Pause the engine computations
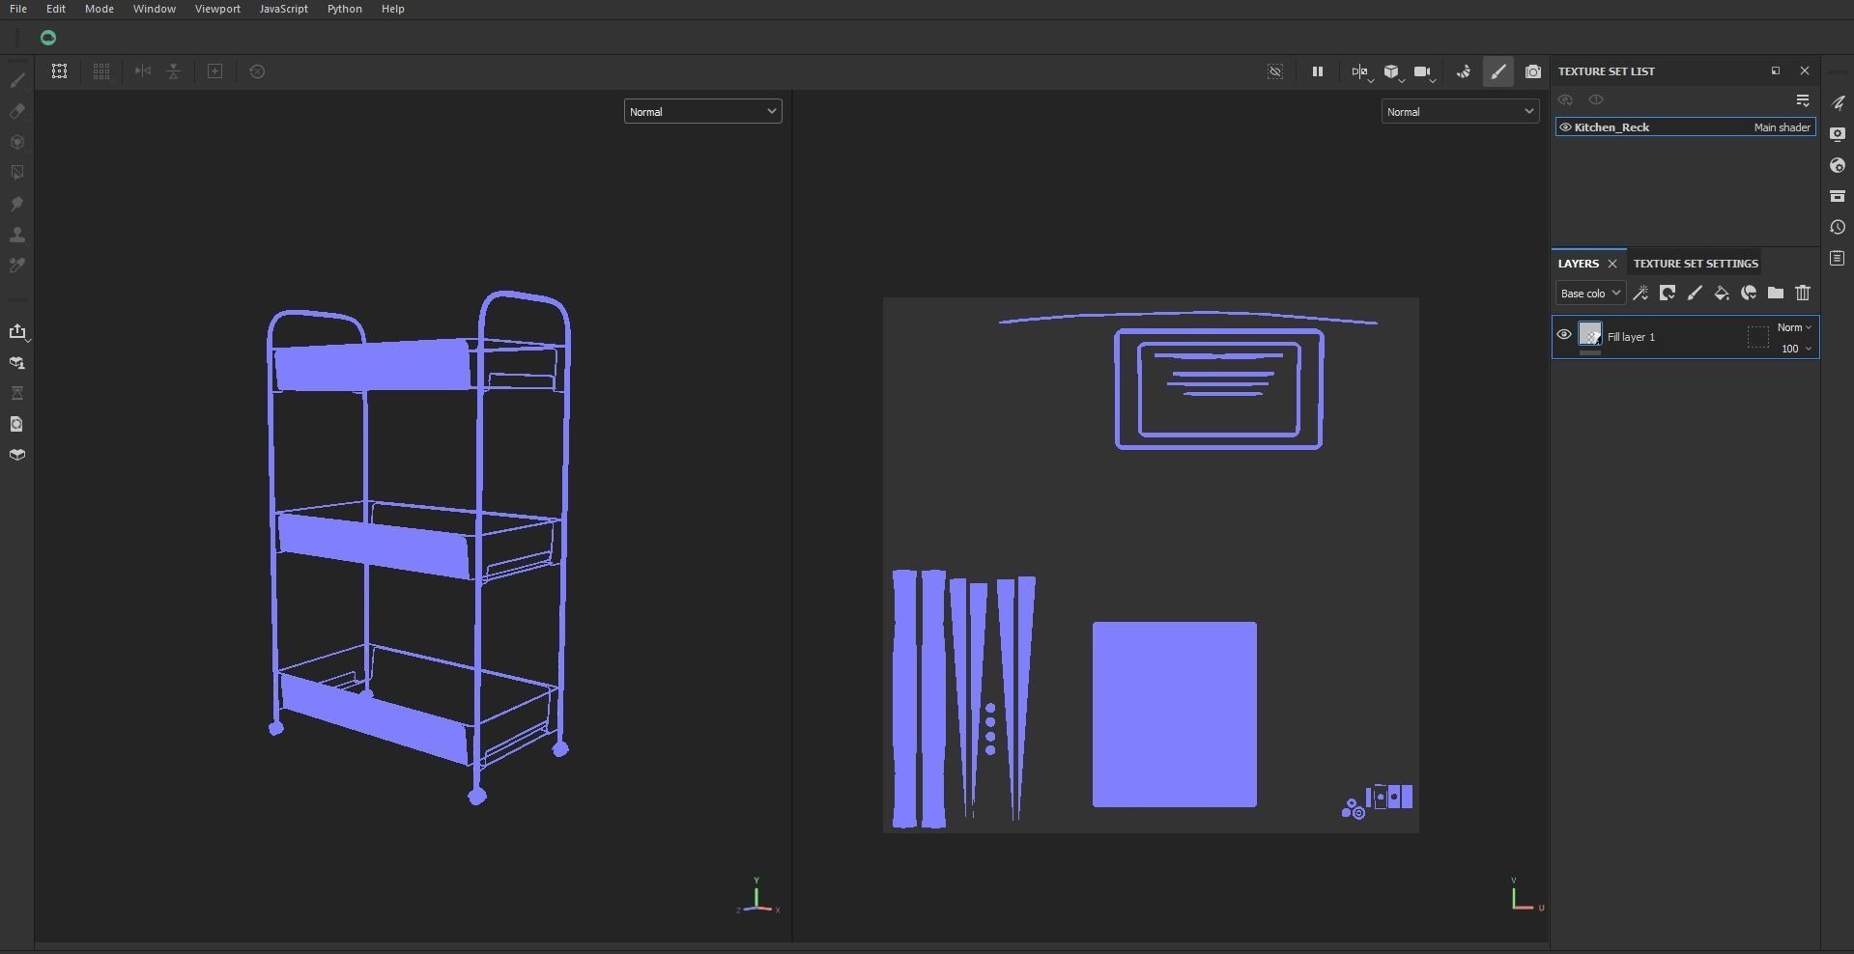 click(x=1317, y=71)
